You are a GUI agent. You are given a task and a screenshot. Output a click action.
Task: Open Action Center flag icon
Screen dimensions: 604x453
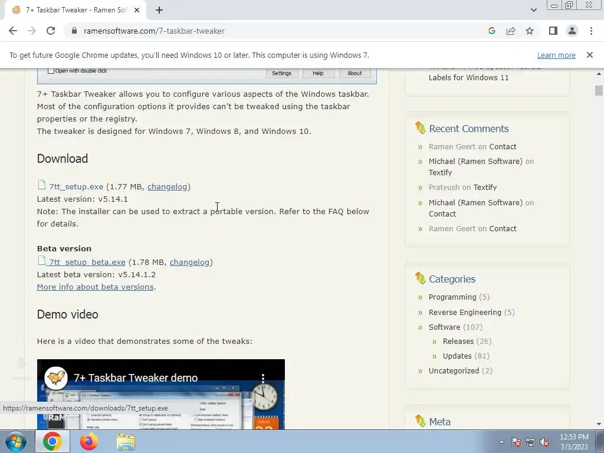click(x=516, y=442)
